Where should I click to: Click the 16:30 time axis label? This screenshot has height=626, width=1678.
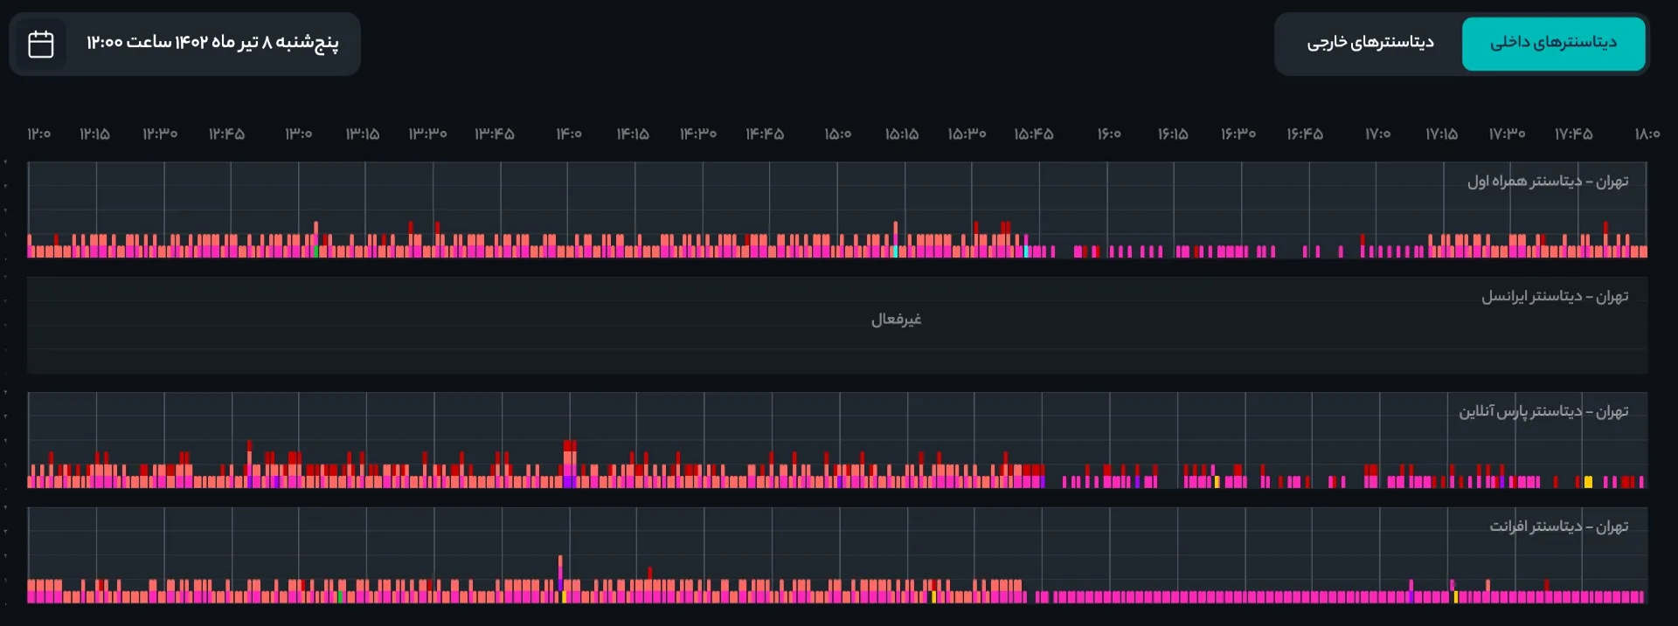point(1238,134)
